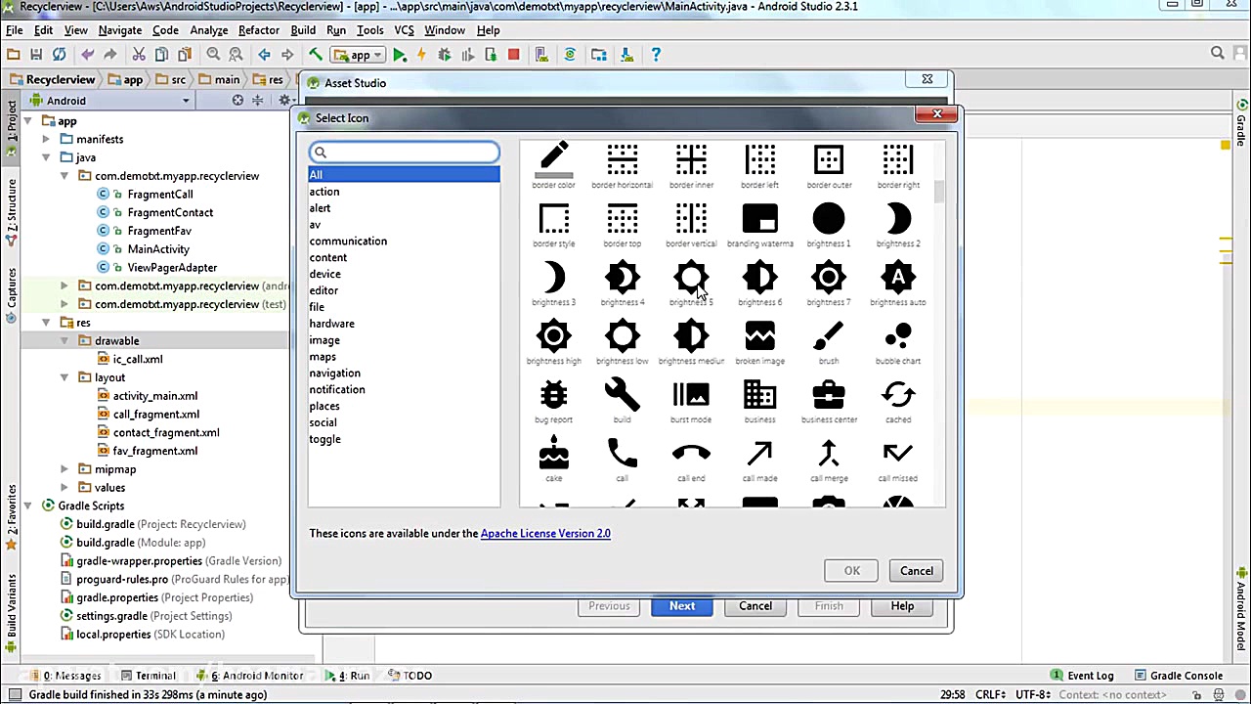Select the bug report icon
The image size is (1251, 704).
(x=554, y=396)
